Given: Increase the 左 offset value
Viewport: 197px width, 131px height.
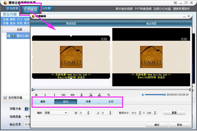Looking at the screenshot, I should tap(88, 112).
